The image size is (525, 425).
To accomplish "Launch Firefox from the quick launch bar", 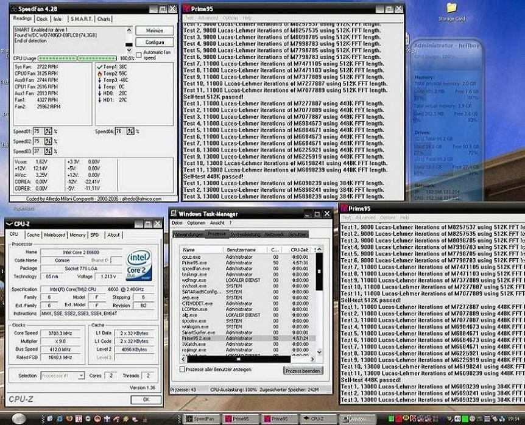I will 69,419.
